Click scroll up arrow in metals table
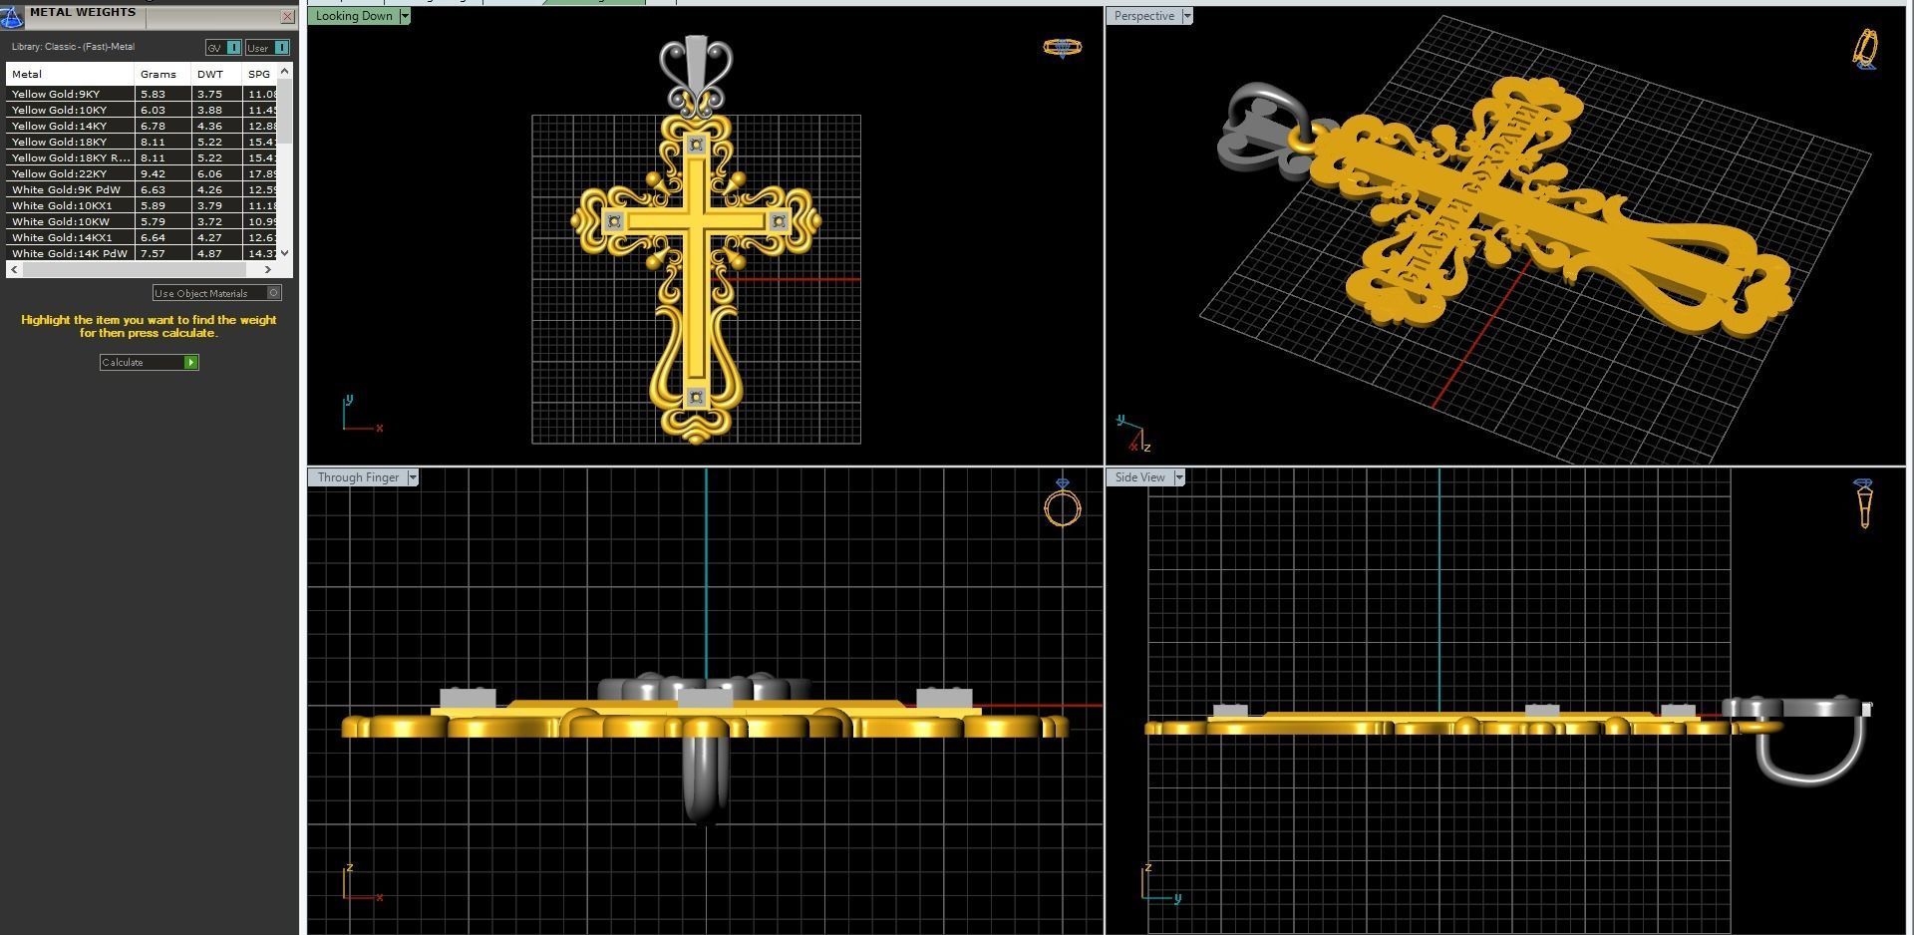Screen dimensions: 1914x935 tap(285, 71)
